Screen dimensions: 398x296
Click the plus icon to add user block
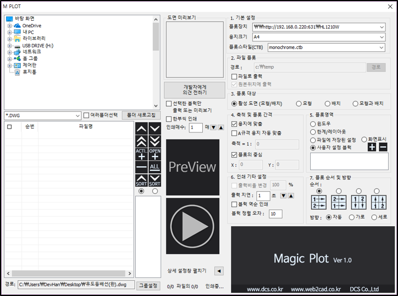(372, 147)
